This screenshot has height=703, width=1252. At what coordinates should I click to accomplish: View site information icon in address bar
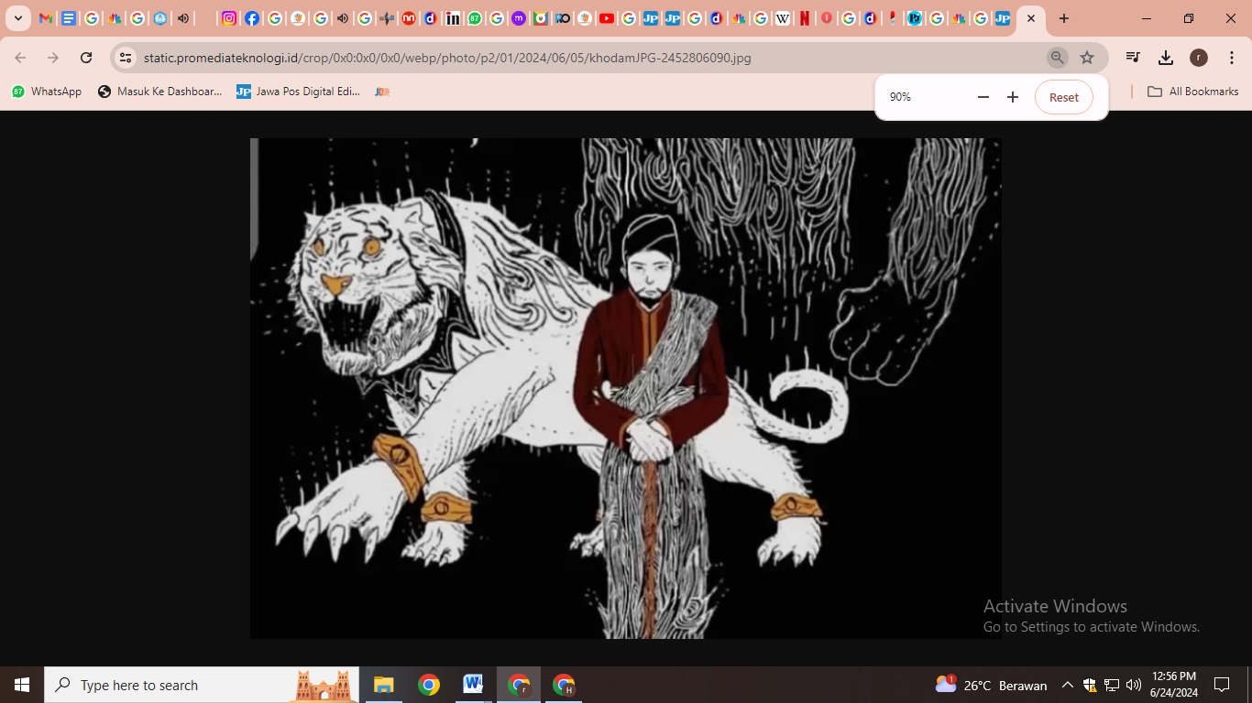click(x=126, y=58)
